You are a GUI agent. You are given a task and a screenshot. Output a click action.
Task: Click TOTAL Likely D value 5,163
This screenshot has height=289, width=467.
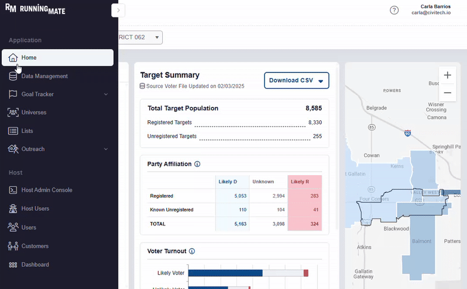[240, 224]
